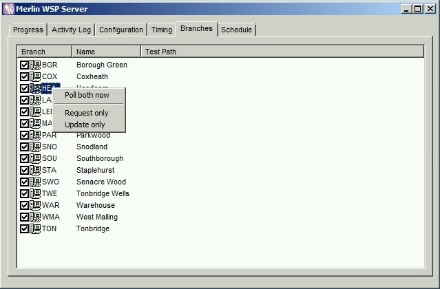The height and width of the screenshot is (289, 440).
Task: Click the SOU branch computer icon
Action: (35, 158)
